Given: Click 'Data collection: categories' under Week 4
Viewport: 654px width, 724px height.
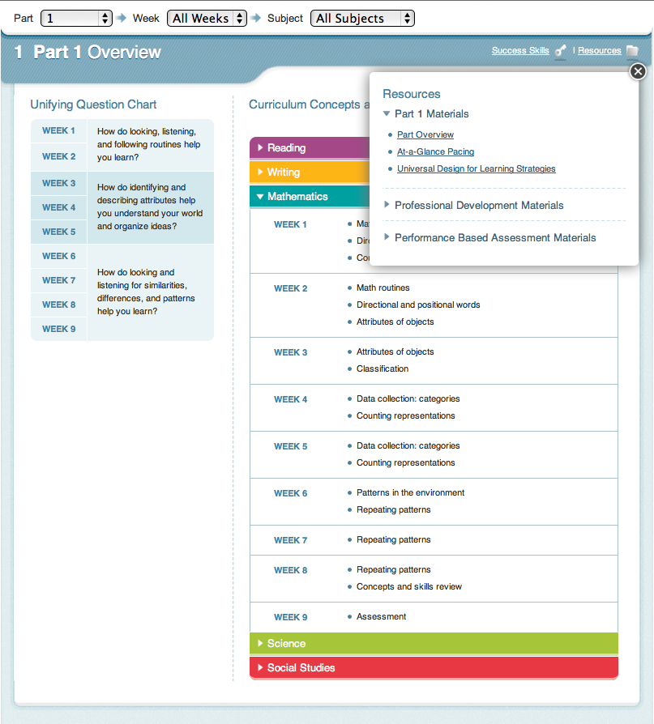Looking at the screenshot, I should tap(408, 398).
